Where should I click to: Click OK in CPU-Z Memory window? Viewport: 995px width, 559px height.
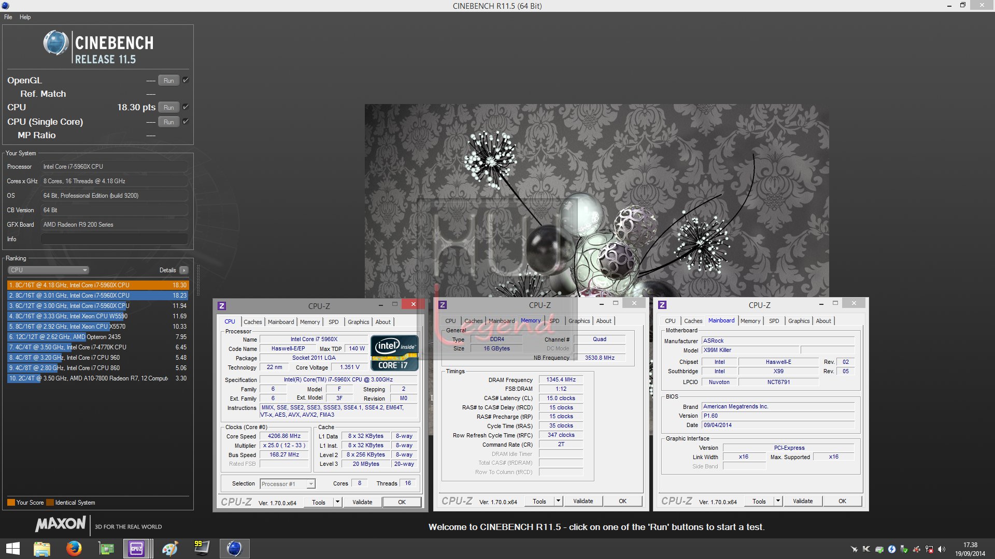pos(623,501)
